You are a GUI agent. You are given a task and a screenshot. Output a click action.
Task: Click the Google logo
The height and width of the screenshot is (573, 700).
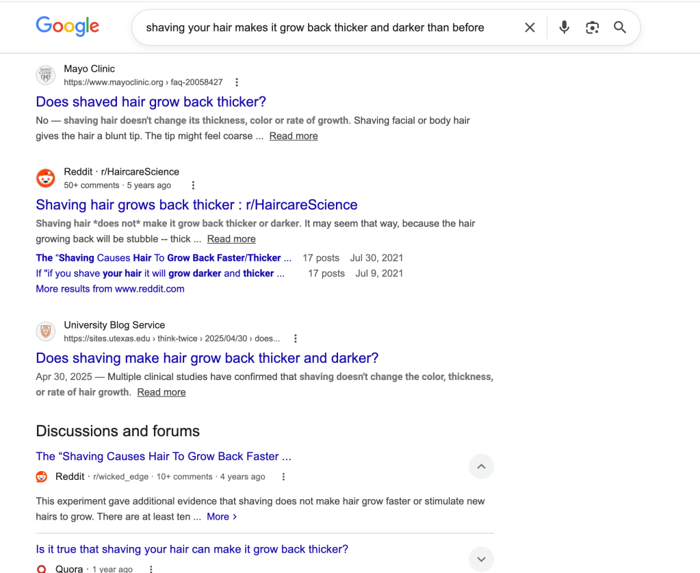click(x=67, y=27)
